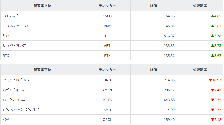
Task: Click the green up arrow beside 4.85
Action: (212, 16)
